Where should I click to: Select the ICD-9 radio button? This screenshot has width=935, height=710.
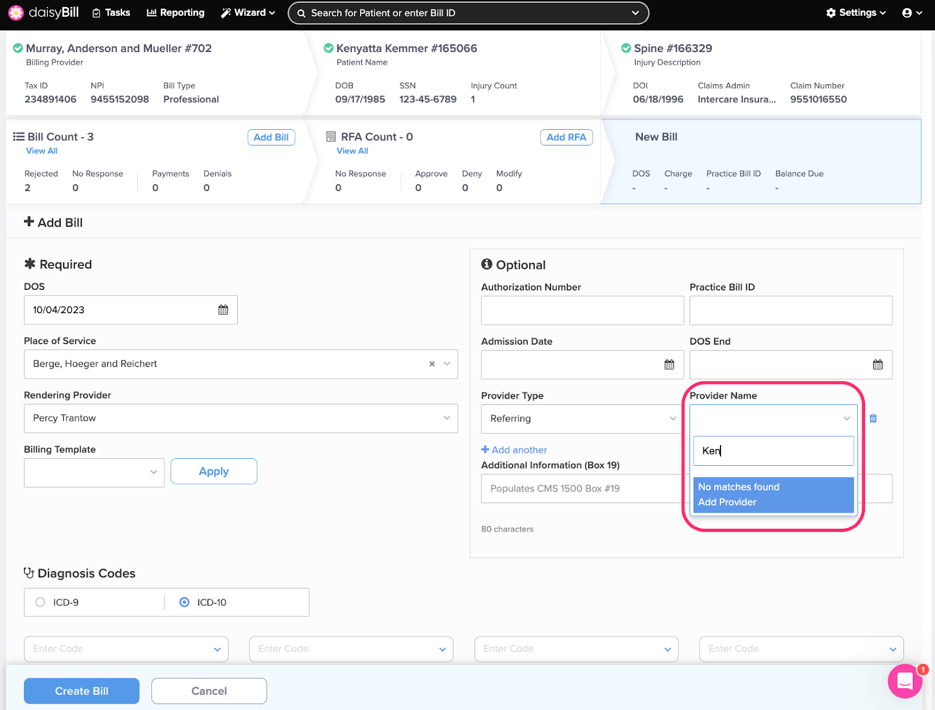[40, 602]
